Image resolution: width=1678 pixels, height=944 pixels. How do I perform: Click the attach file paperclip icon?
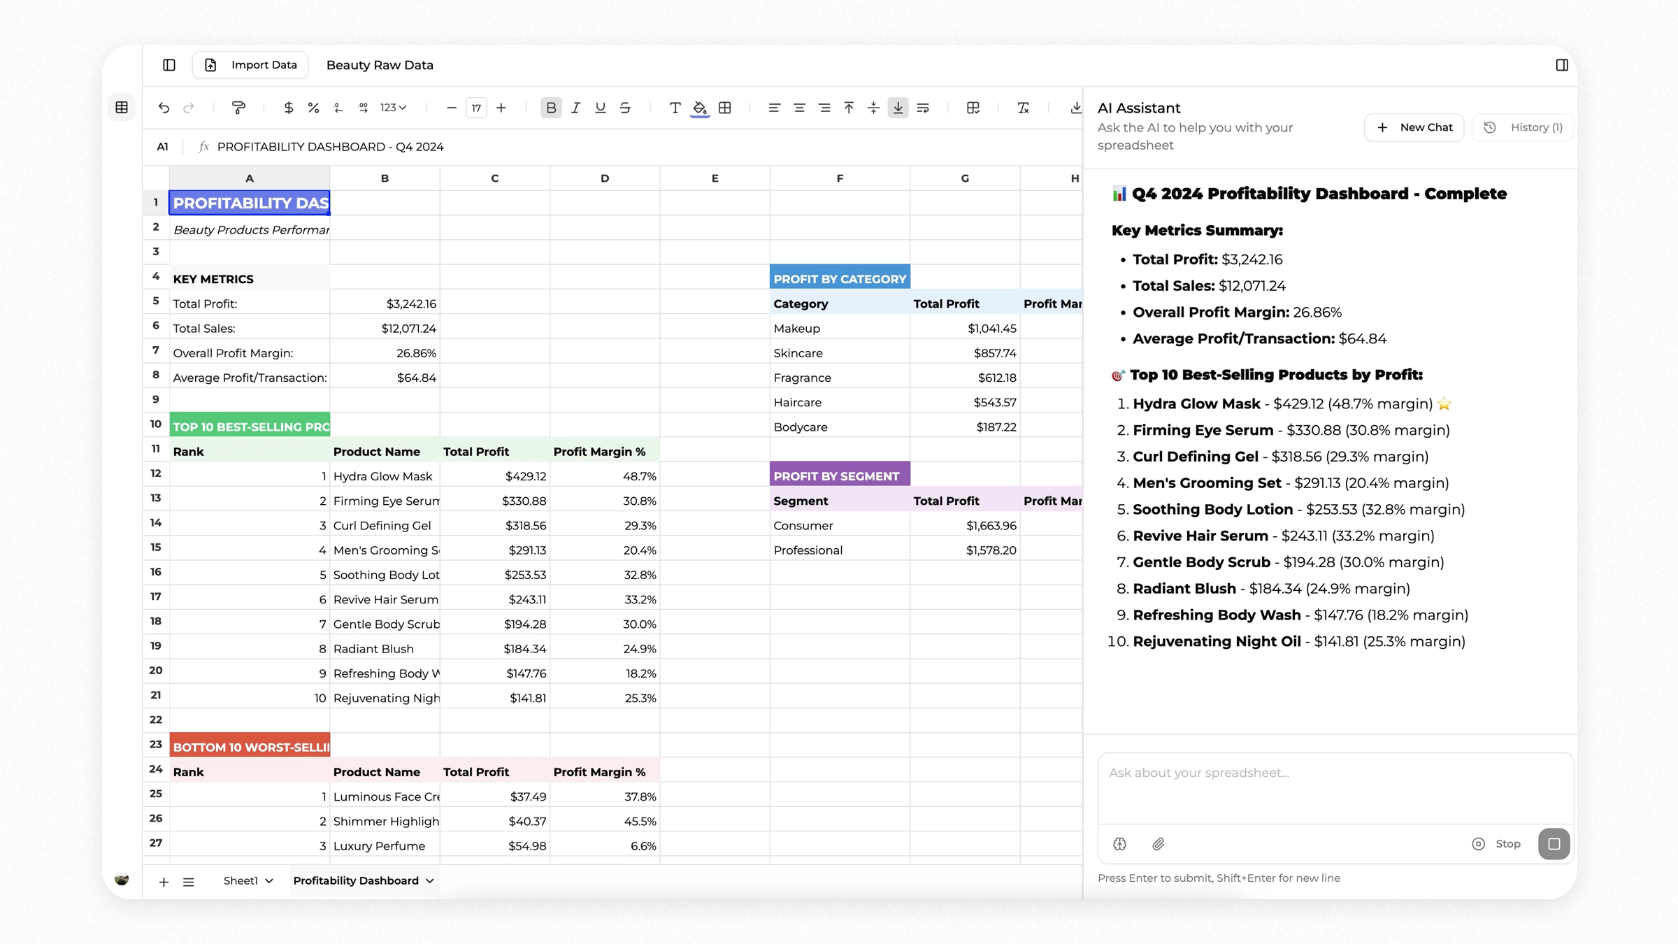1159,844
